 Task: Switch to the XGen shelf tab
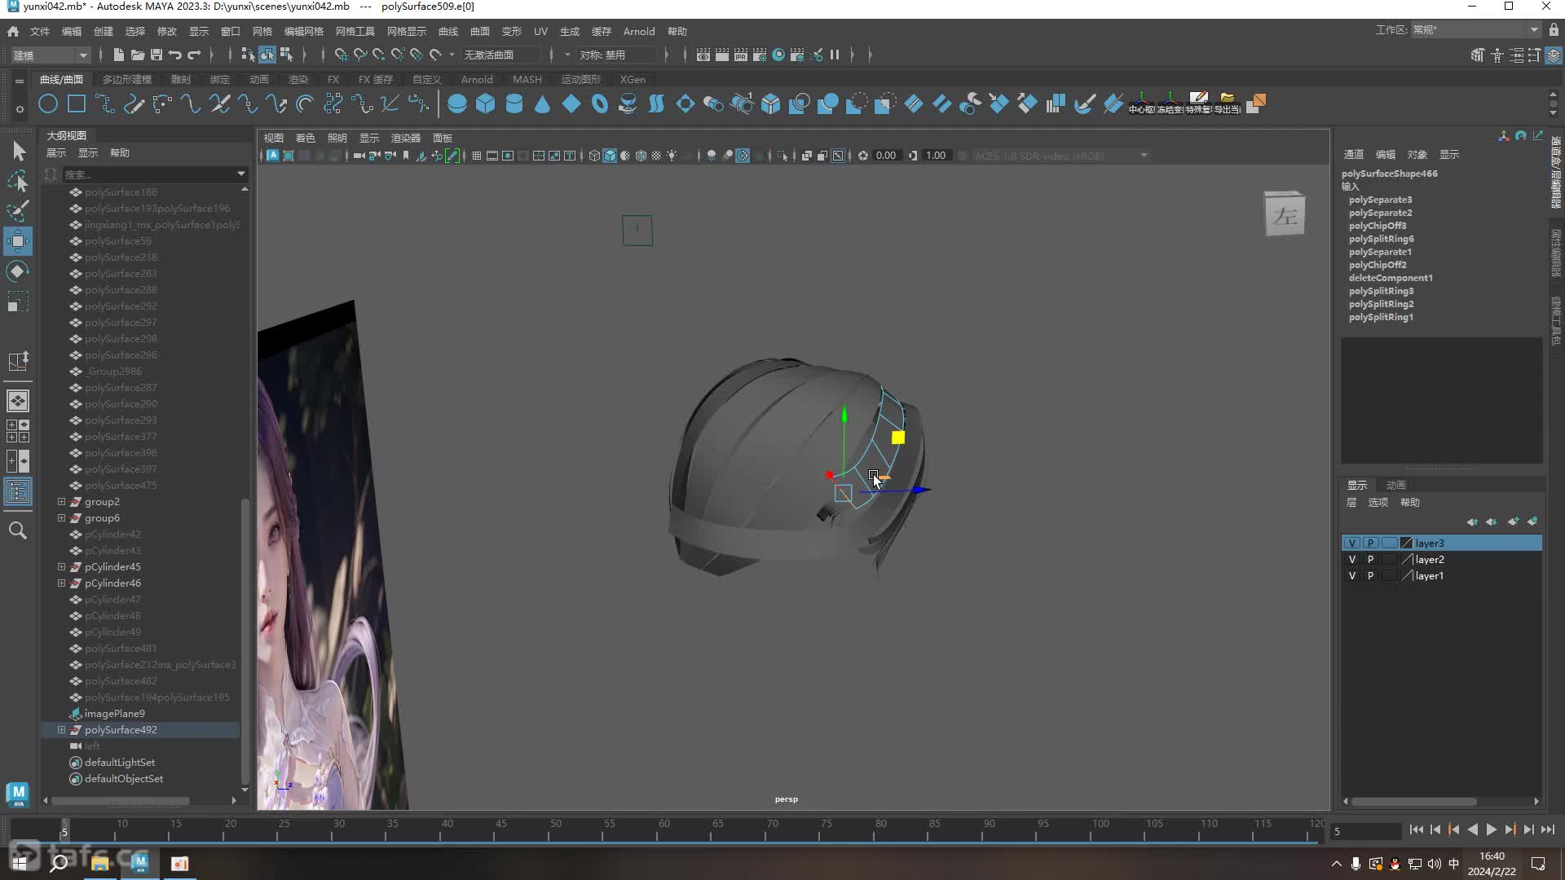(633, 79)
